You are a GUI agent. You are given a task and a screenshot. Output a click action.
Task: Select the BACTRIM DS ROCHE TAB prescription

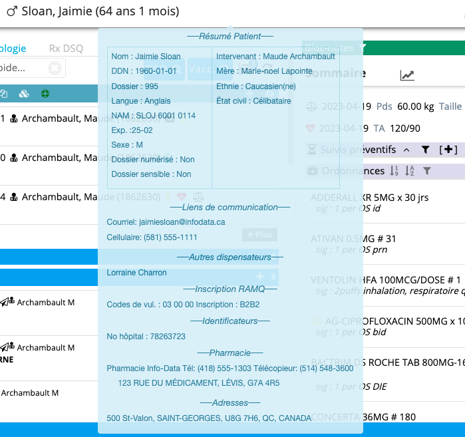click(388, 363)
